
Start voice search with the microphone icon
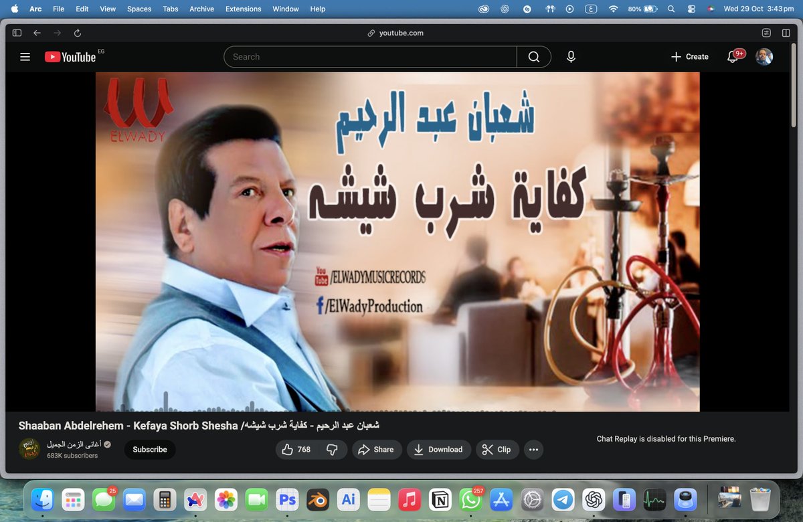tap(571, 57)
